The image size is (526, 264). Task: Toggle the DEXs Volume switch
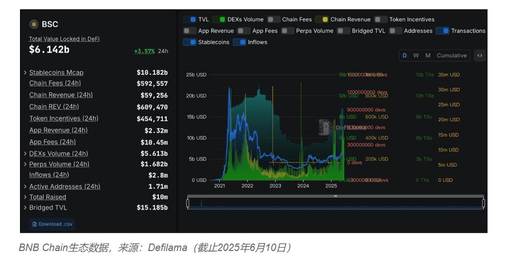coord(219,19)
